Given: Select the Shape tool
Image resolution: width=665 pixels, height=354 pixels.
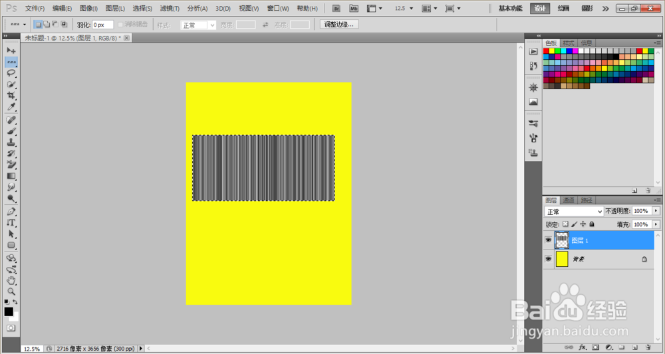Looking at the screenshot, I should pos(11,245).
